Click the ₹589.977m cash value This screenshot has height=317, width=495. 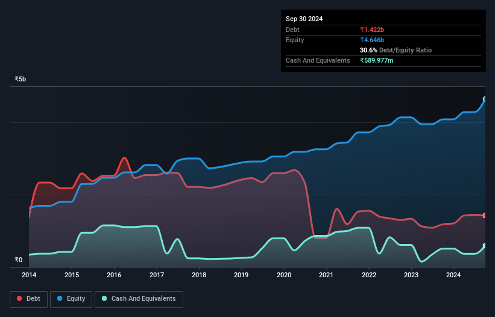click(377, 60)
